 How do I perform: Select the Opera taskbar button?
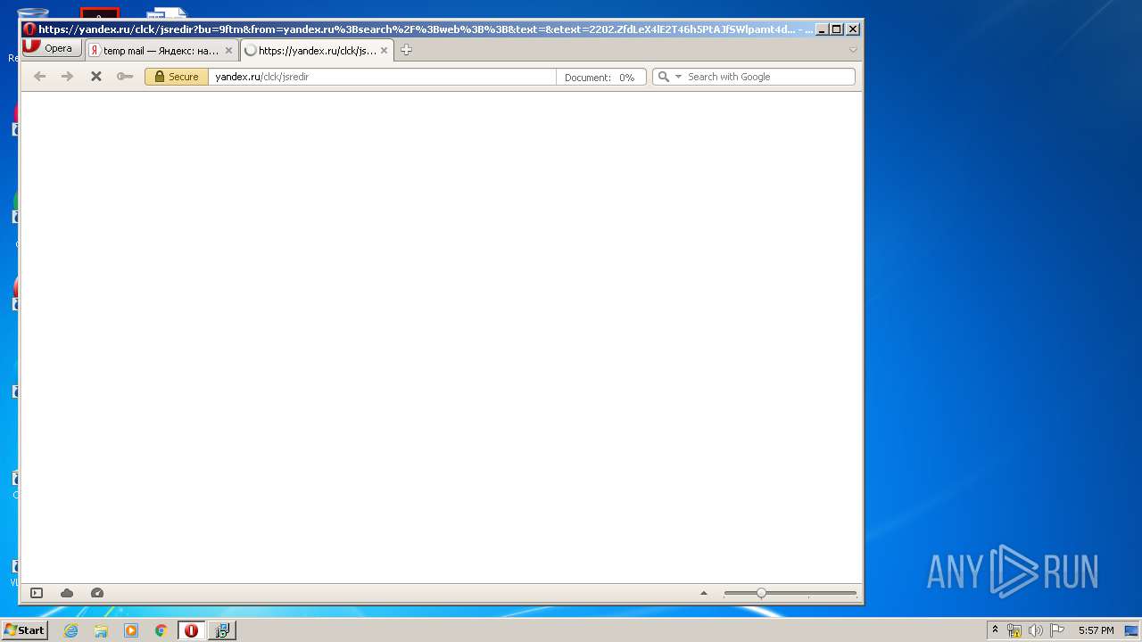(x=191, y=630)
